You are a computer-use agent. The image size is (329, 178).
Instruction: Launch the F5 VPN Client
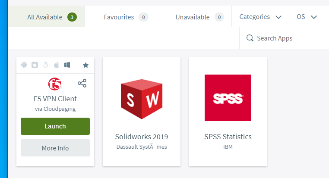click(x=55, y=126)
